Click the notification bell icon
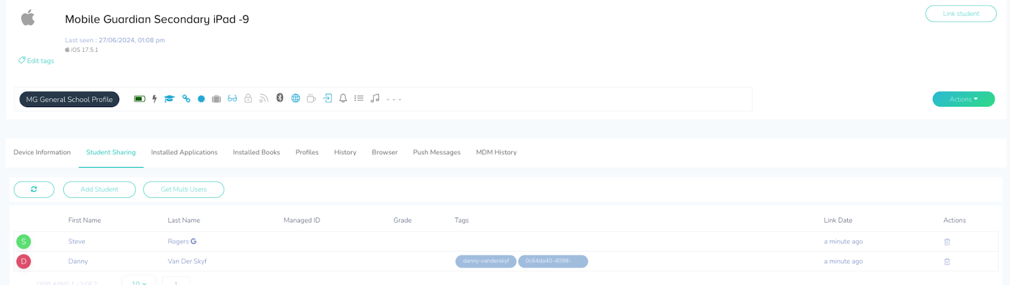Viewport: 1010px width, 285px height. tap(343, 98)
